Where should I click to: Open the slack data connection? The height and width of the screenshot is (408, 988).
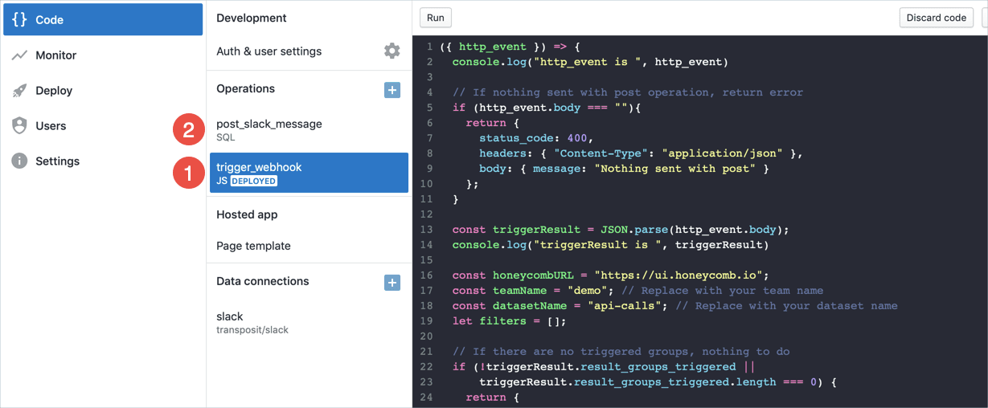tap(230, 316)
